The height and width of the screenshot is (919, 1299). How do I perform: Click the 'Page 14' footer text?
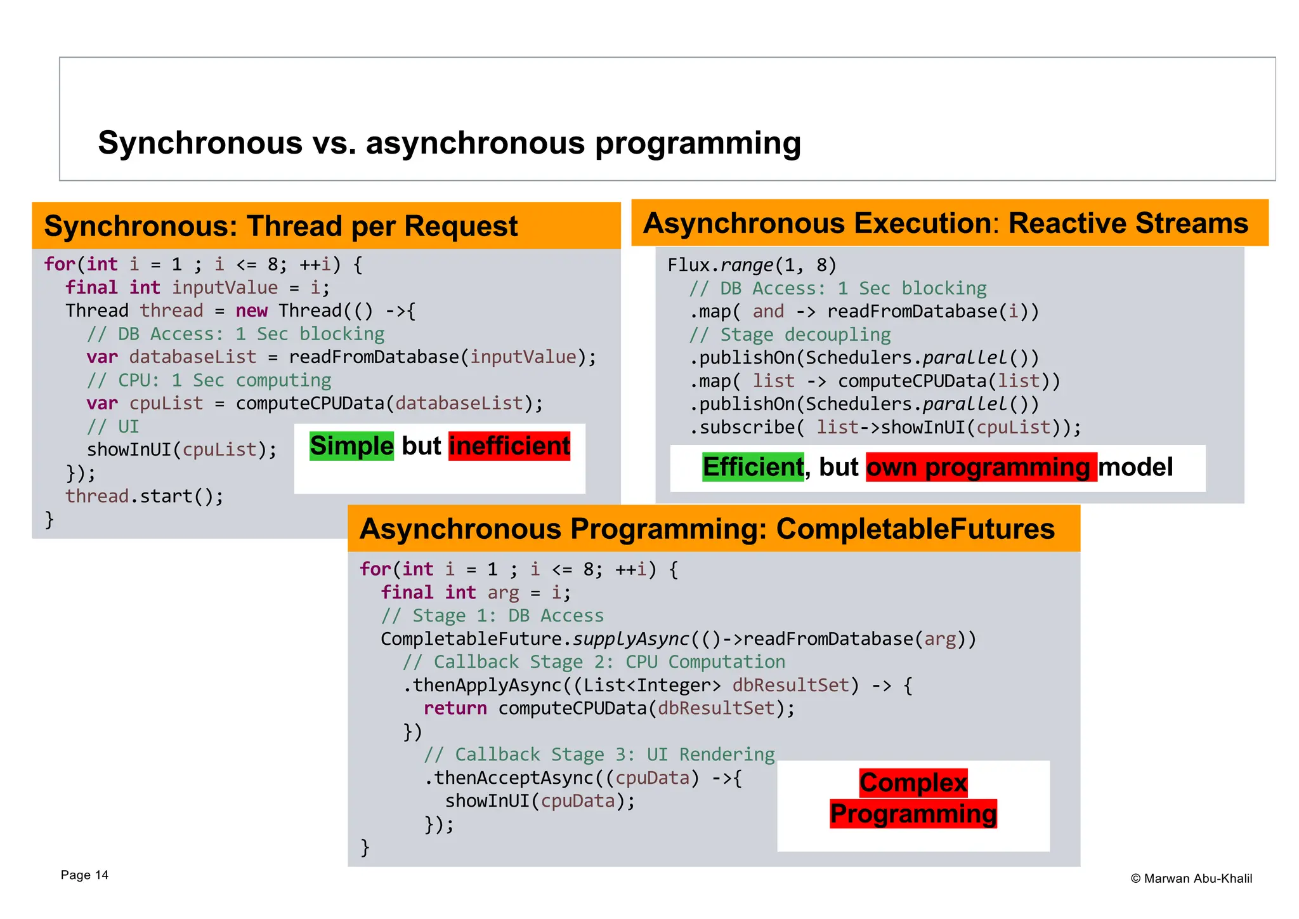(84, 875)
